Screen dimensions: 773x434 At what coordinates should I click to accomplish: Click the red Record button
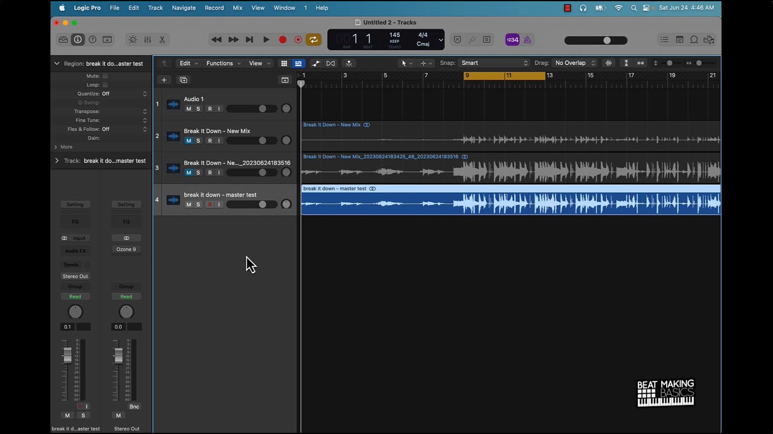282,40
